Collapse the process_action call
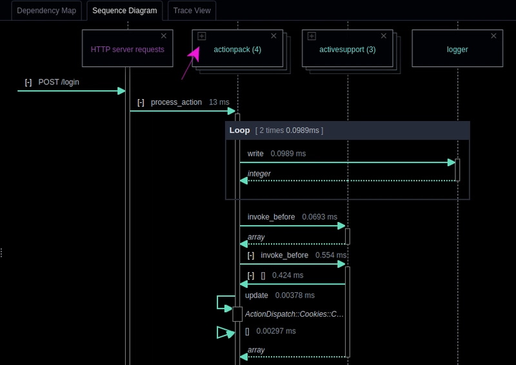Image resolution: width=516 pixels, height=365 pixels. coord(141,102)
